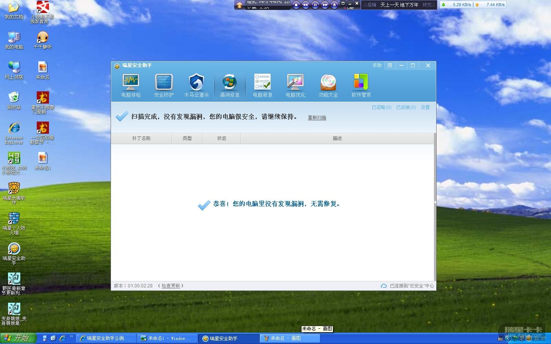
Task: Select the 瑞星安全助手 desktop shortcut
Action: tap(14, 254)
